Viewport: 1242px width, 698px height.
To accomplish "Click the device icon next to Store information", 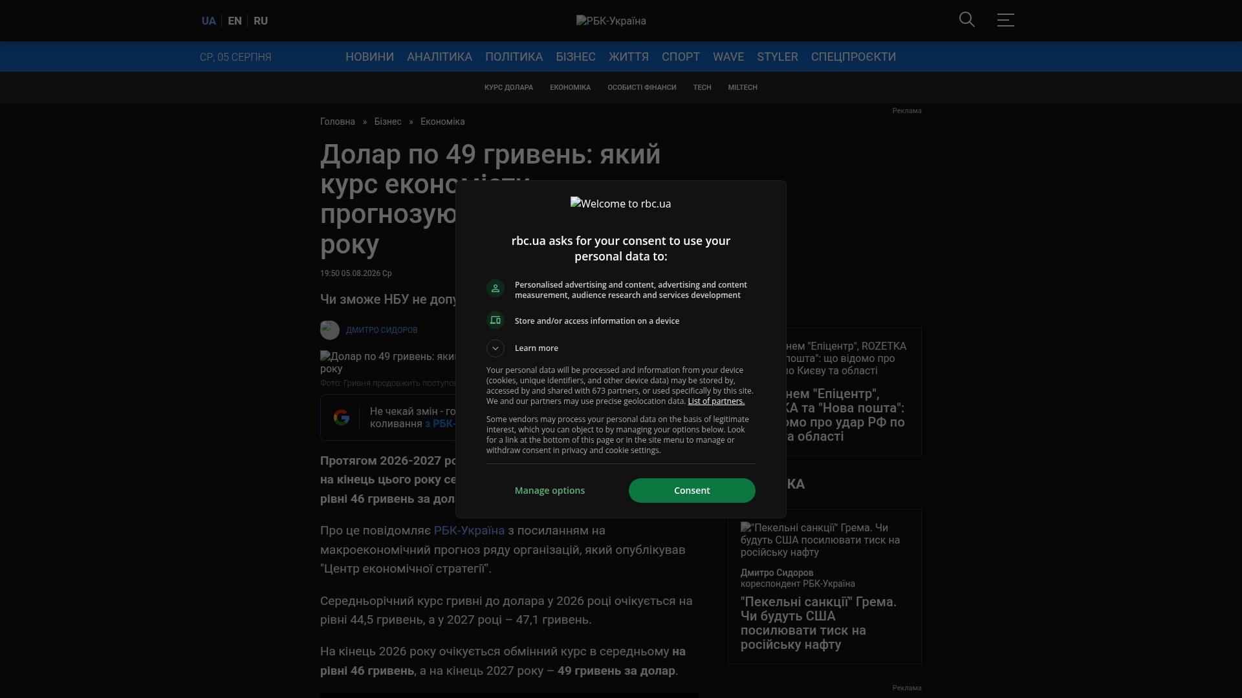I will [496, 320].
